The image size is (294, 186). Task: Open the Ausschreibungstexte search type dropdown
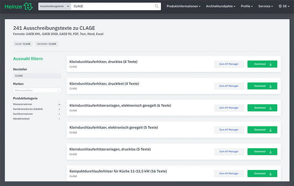pos(54,6)
